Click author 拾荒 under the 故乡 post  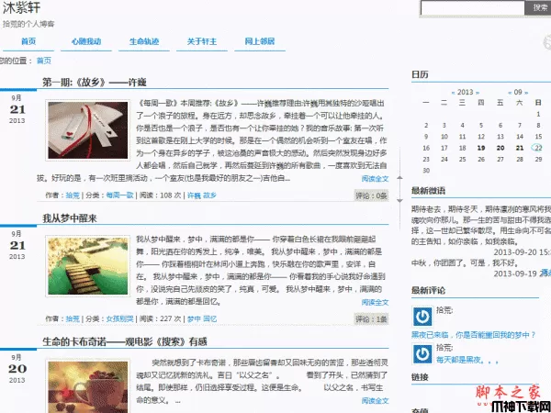coord(73,195)
